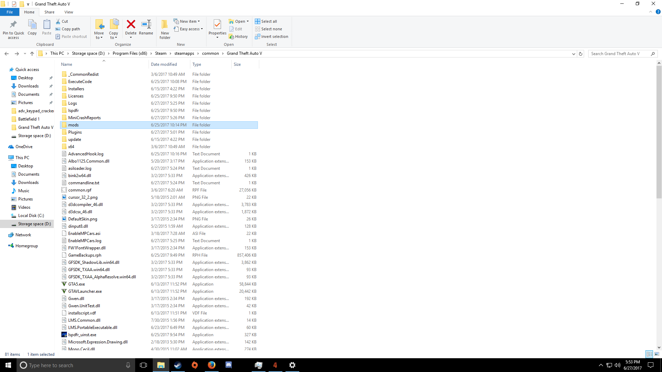The width and height of the screenshot is (662, 372).
Task: Switch to large icons view toggle
Action: coord(657,354)
